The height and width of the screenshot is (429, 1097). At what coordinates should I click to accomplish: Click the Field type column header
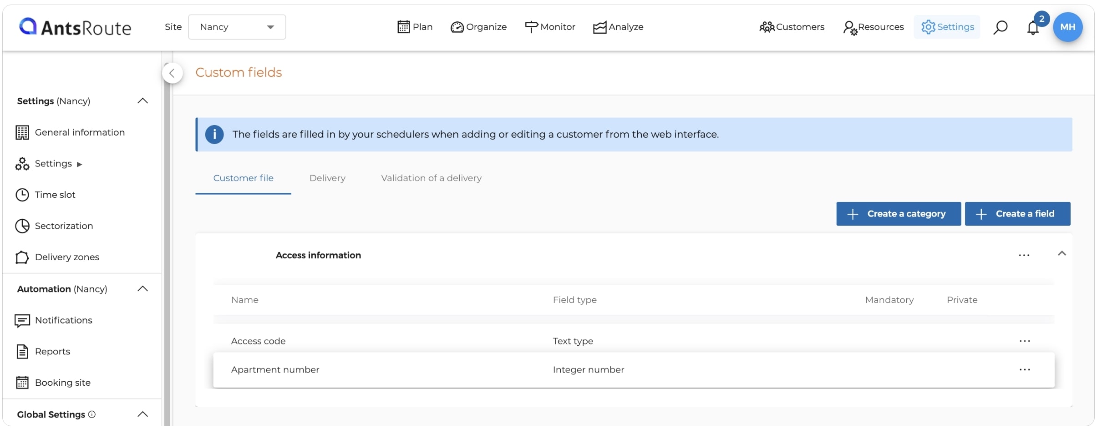574,300
